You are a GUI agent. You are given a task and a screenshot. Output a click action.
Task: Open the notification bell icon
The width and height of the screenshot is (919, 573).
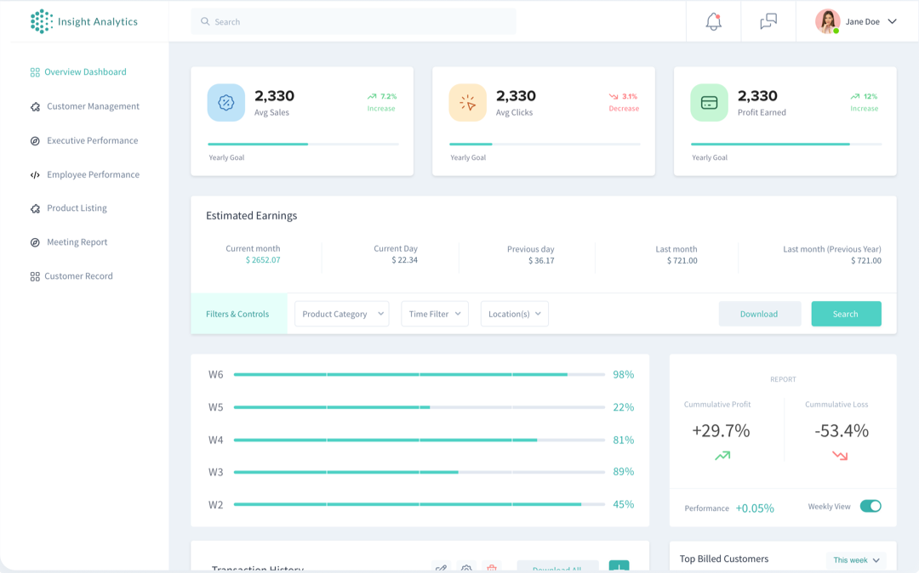pyautogui.click(x=713, y=21)
